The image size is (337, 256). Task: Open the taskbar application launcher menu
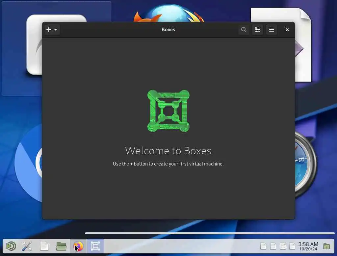point(11,246)
